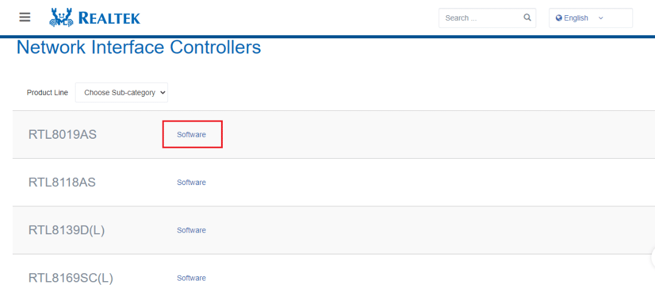Select the RTL8139D(L) product name
Screen dimensions: 655x300
[66, 230]
